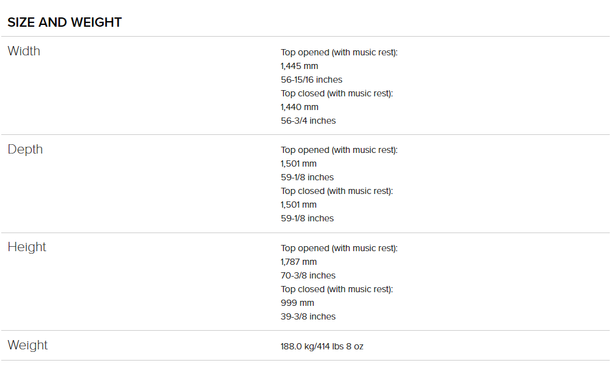The height and width of the screenshot is (373, 611).
Task: Click the 56-15/16 inches width value
Action: point(311,80)
